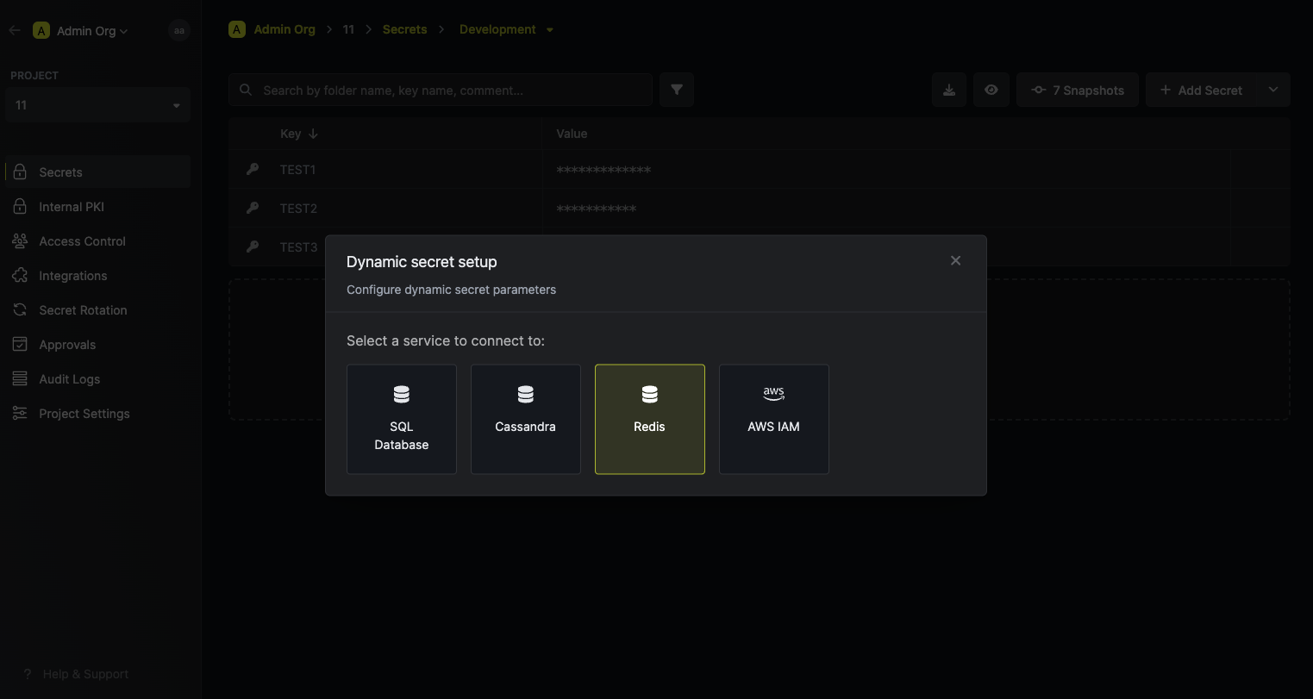The width and height of the screenshot is (1313, 699).
Task: Click the masked value of TEST2
Action: (597, 209)
